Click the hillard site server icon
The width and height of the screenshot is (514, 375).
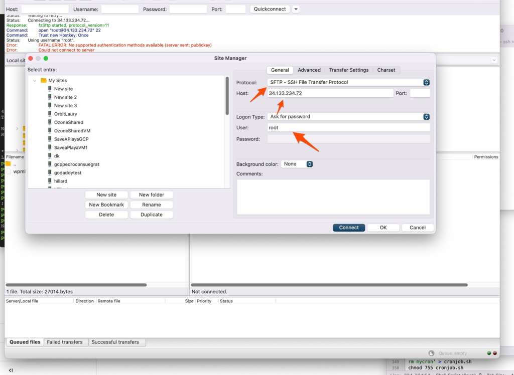click(x=50, y=181)
